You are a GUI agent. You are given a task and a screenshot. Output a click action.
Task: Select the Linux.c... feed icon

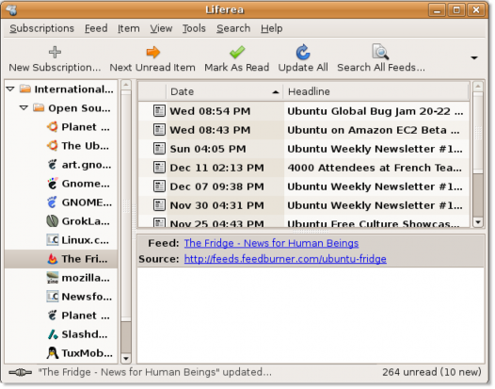[53, 240]
